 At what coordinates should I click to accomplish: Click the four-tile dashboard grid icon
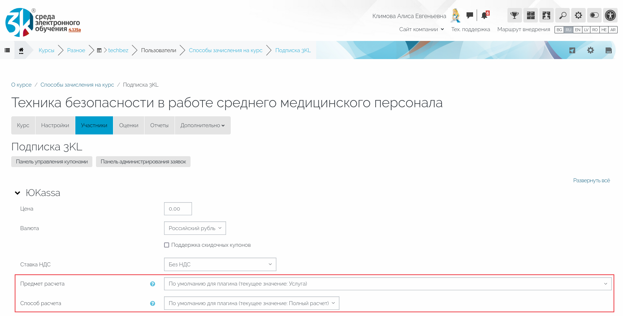(x=531, y=15)
